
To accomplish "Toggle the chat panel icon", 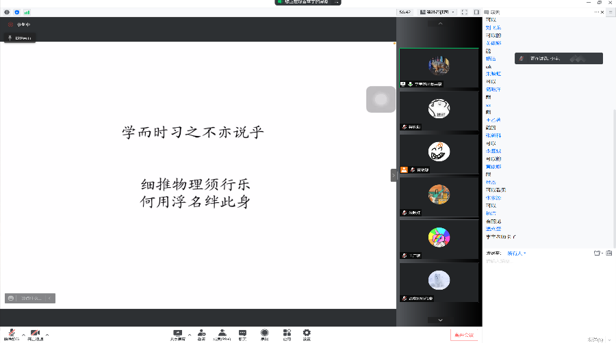I will [242, 333].
